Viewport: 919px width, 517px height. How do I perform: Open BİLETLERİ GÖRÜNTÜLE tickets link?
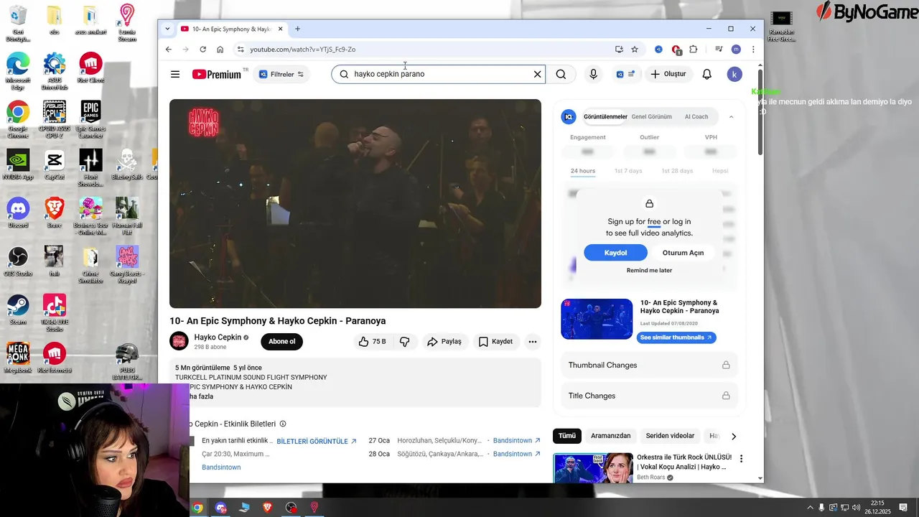(317, 441)
